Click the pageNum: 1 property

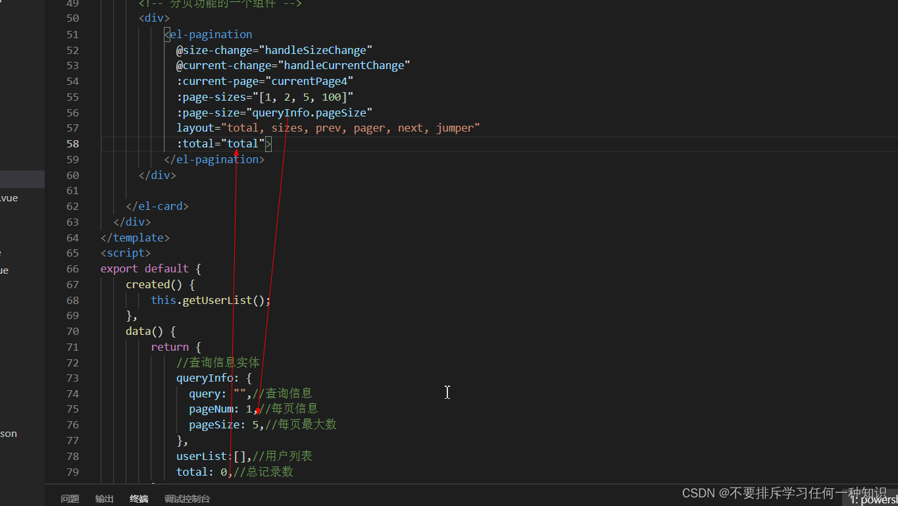tap(220, 409)
